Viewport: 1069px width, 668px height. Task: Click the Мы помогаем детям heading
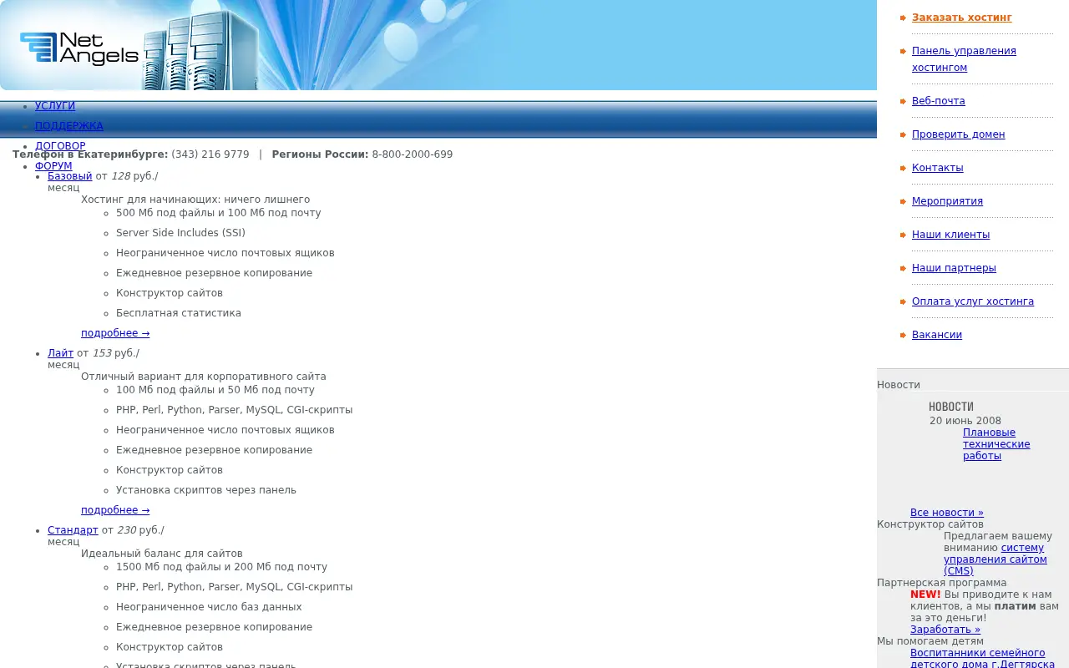pyautogui.click(x=930, y=641)
